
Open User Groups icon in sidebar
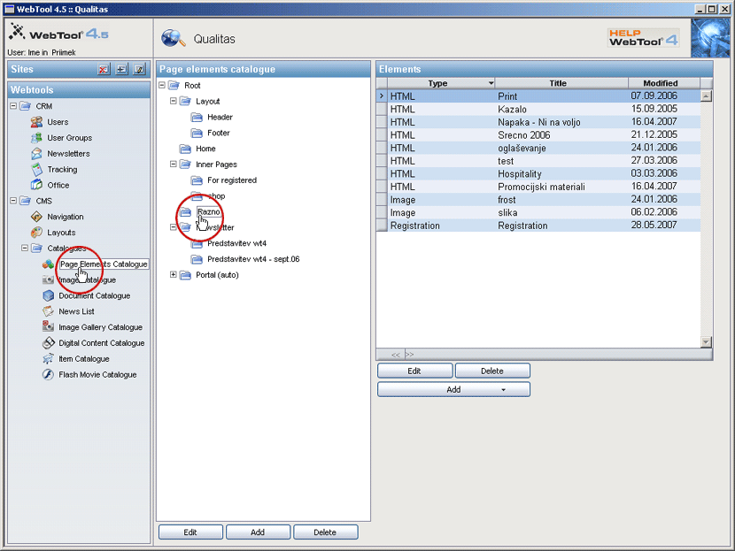pos(36,138)
